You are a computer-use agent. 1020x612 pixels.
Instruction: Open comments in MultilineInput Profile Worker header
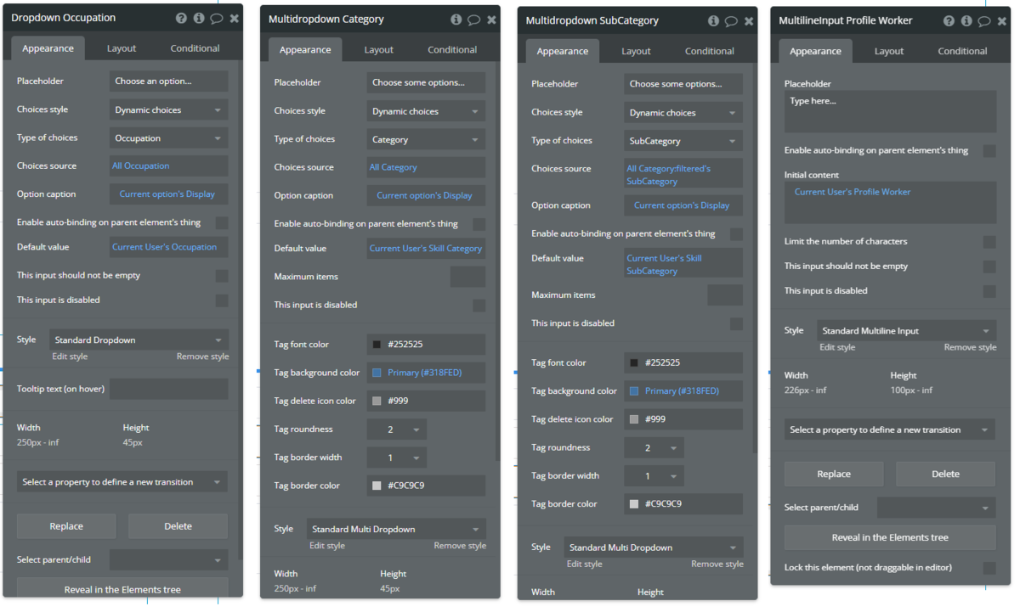(x=983, y=20)
